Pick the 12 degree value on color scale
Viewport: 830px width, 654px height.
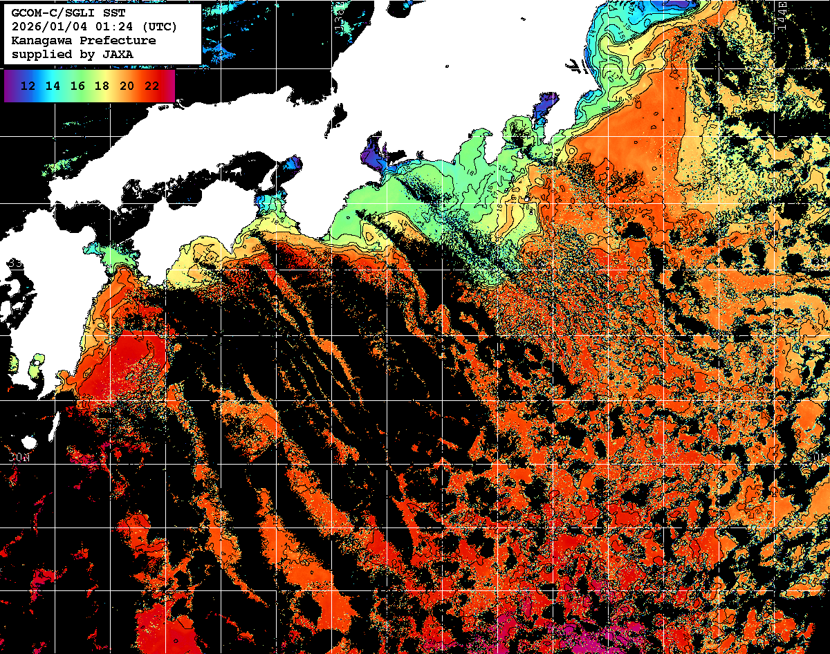(x=28, y=86)
